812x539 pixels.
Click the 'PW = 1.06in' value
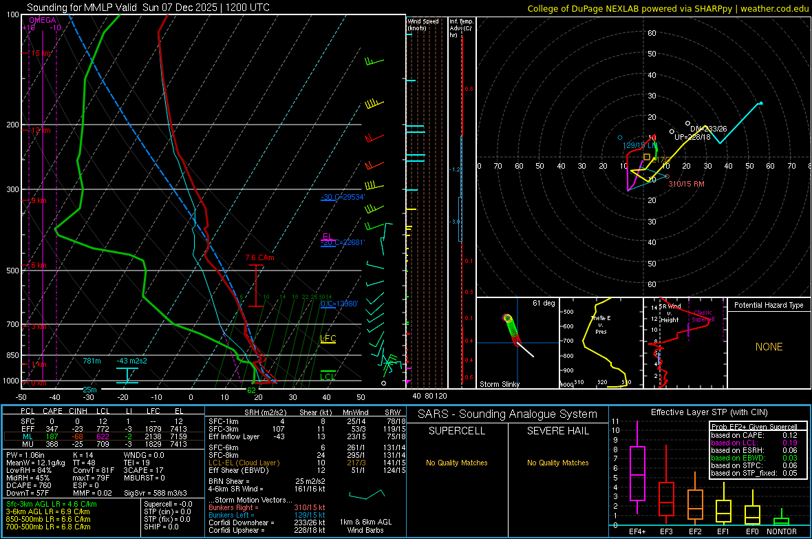point(26,455)
